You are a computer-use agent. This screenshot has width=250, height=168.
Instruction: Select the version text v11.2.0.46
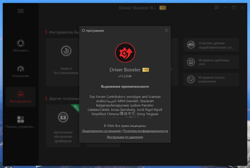125,76
